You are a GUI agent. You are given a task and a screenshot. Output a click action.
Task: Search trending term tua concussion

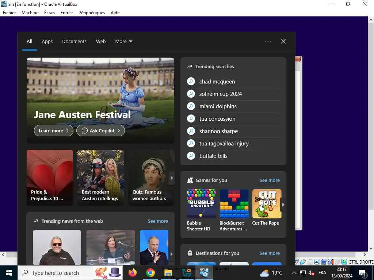tap(217, 119)
